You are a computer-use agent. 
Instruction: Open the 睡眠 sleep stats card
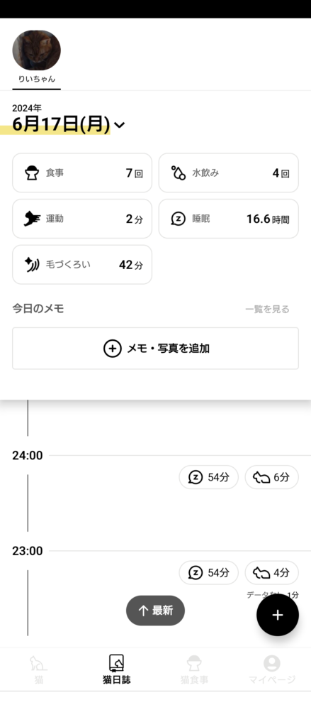(229, 219)
